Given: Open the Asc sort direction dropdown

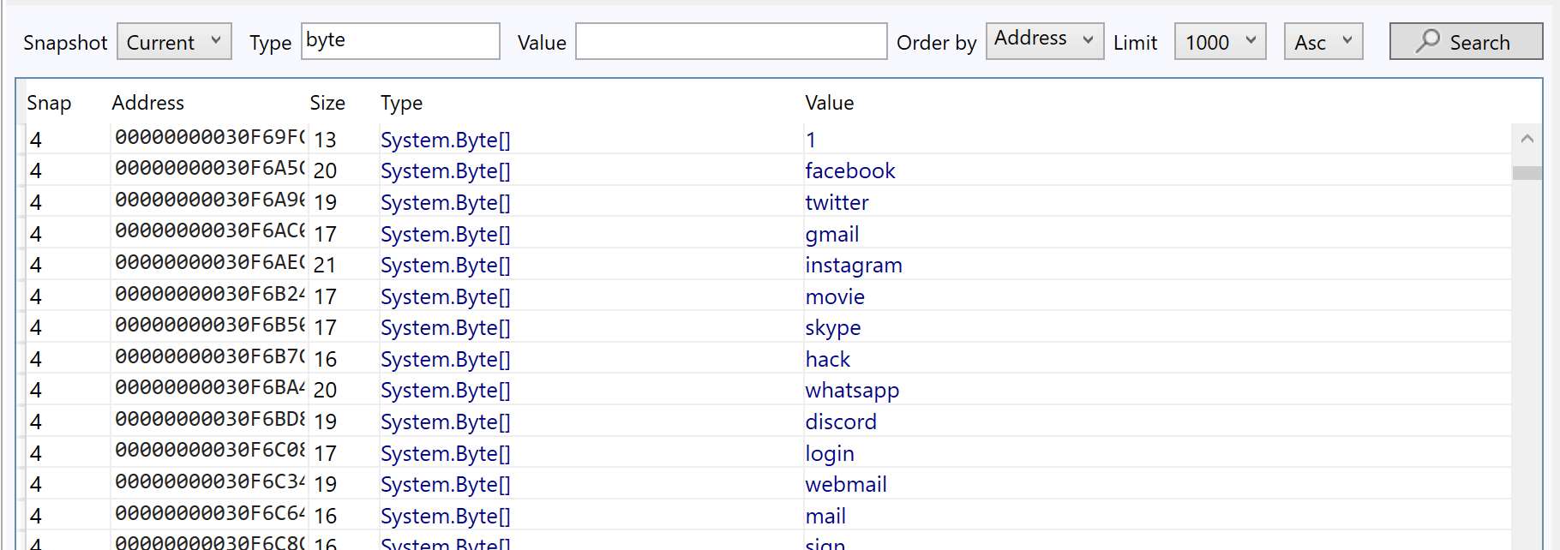Looking at the screenshot, I should coord(1323,42).
